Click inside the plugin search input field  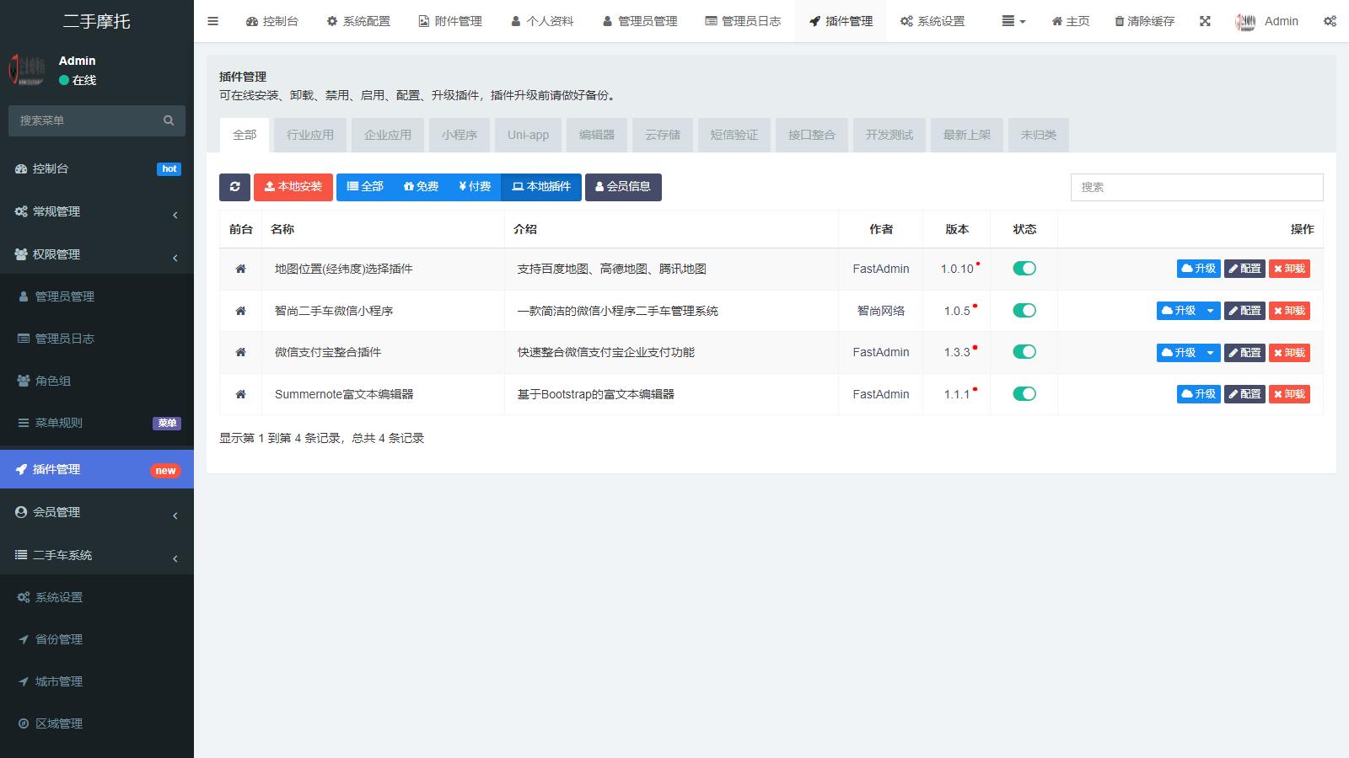(1196, 187)
